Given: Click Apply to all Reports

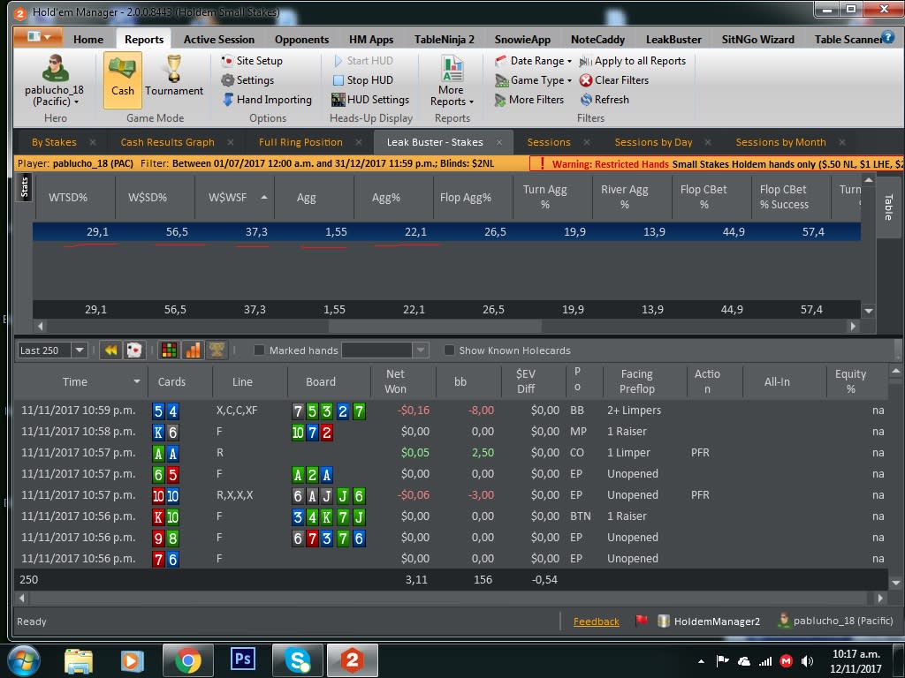Looking at the screenshot, I should click(x=633, y=61).
